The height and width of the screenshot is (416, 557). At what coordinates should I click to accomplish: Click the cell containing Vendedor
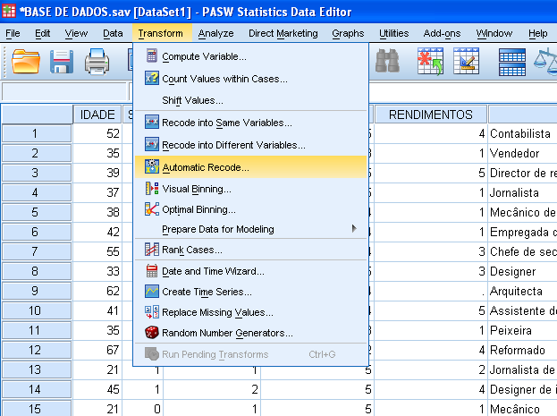click(522, 153)
